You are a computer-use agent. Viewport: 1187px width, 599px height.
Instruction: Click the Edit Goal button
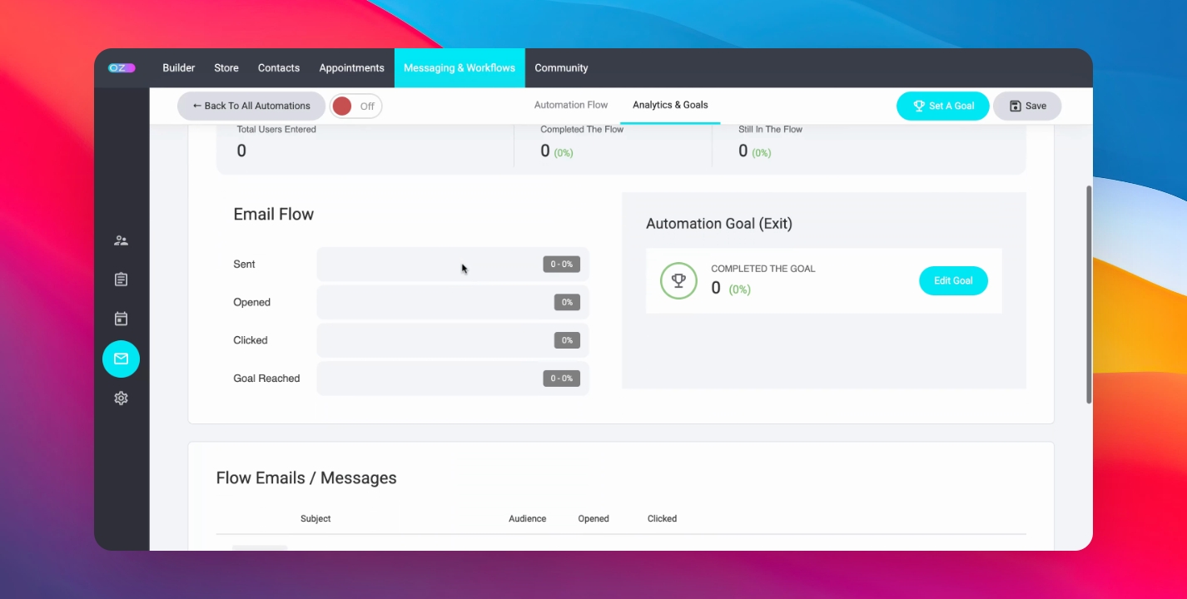953,281
